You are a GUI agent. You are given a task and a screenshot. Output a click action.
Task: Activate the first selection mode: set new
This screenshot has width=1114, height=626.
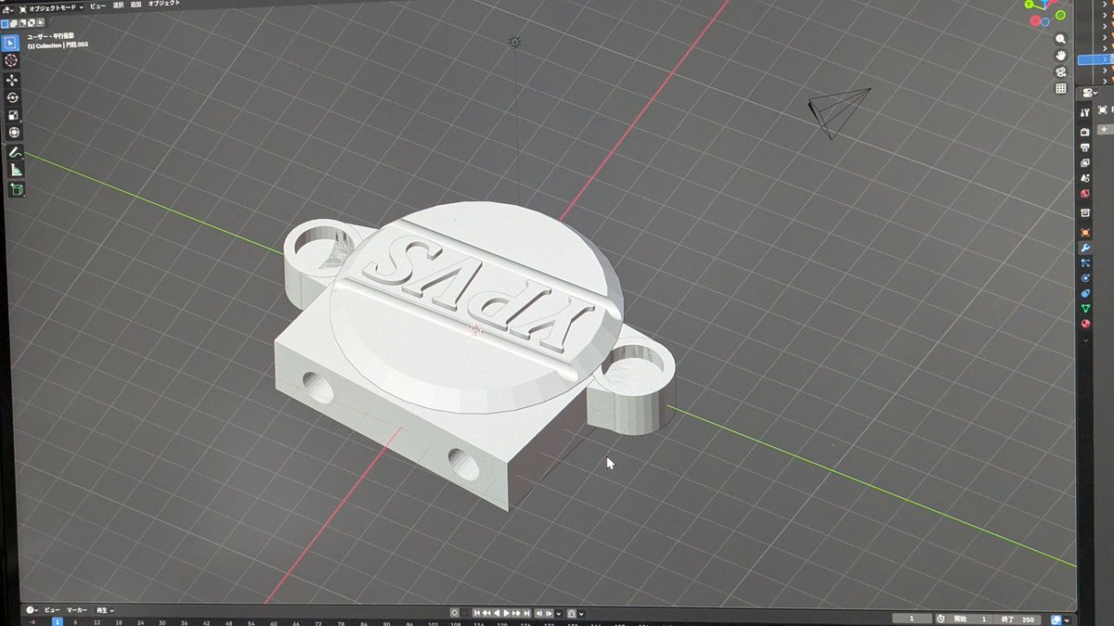click(4, 23)
